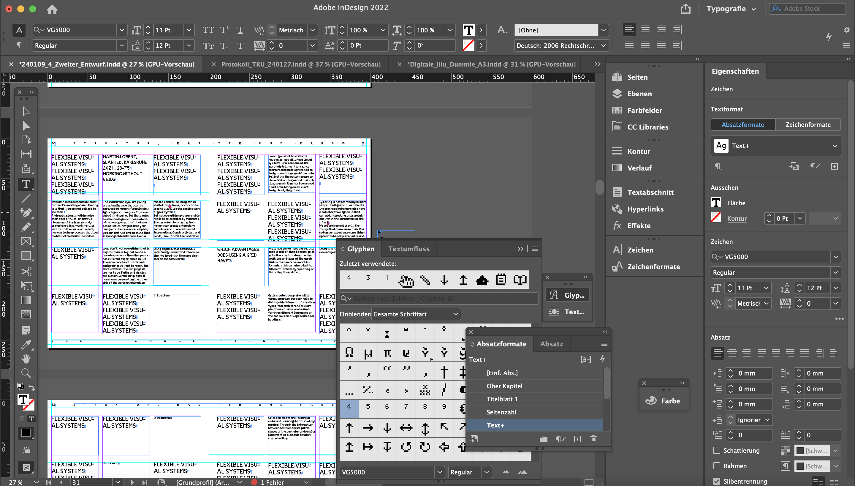Click the Kontur link in Aussehen
The image size is (855, 486).
pyautogui.click(x=737, y=219)
